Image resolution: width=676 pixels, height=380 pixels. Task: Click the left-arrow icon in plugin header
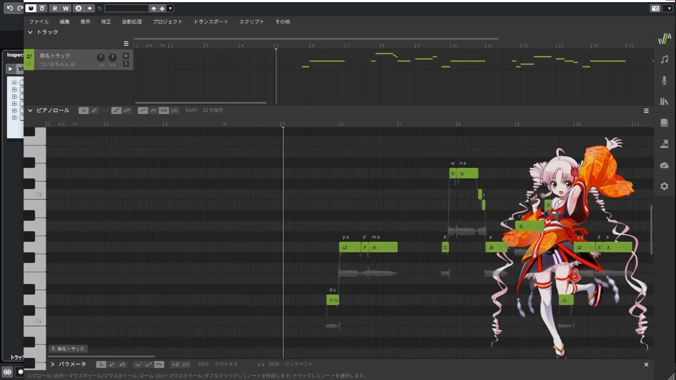90,8
